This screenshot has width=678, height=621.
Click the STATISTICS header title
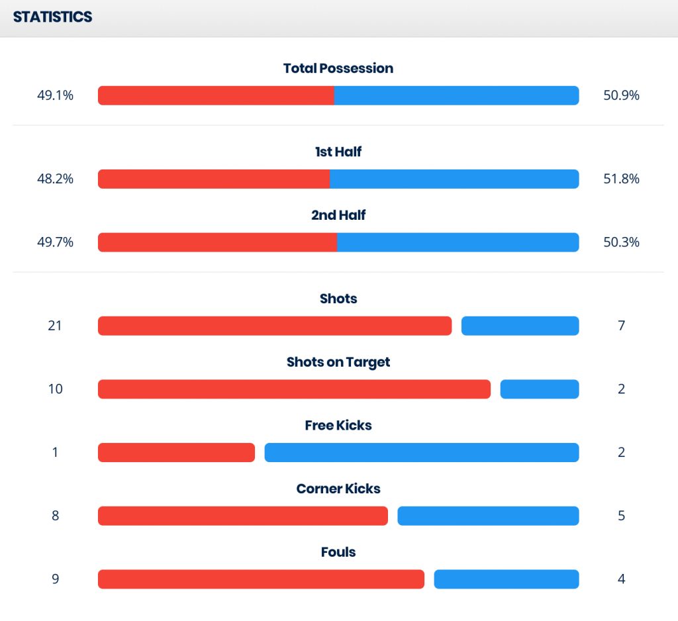[x=52, y=17]
